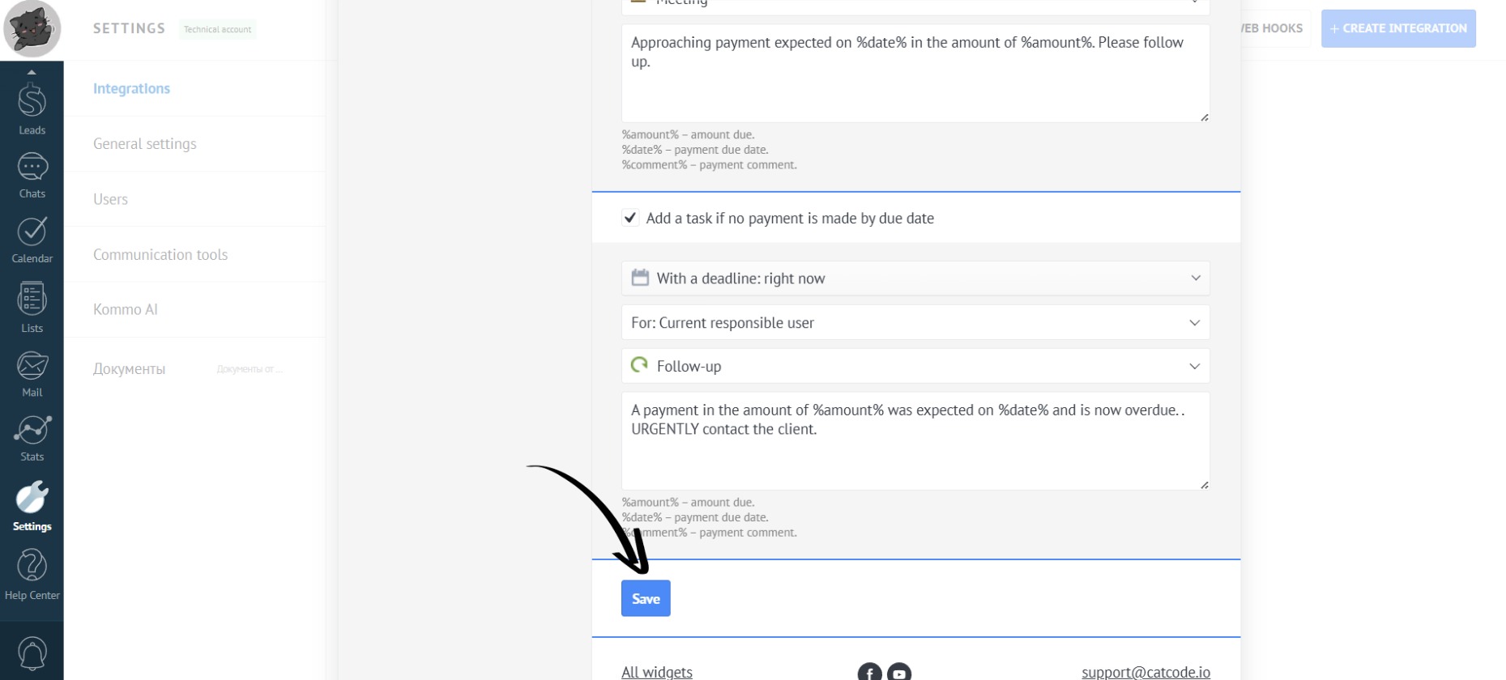Go to the Calendar icon
1506x680 pixels.
tap(32, 240)
